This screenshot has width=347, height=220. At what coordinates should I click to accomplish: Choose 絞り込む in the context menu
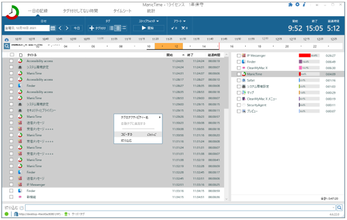pos(138,140)
